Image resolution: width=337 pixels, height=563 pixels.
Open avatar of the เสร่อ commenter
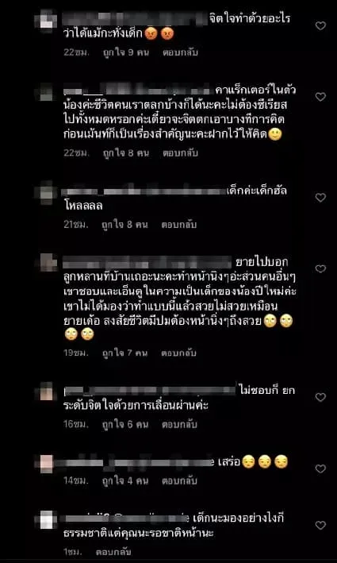47,463
